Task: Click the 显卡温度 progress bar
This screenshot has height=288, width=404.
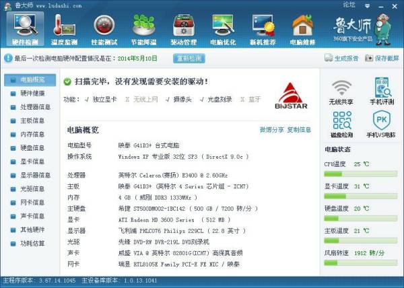Action: 360,196
